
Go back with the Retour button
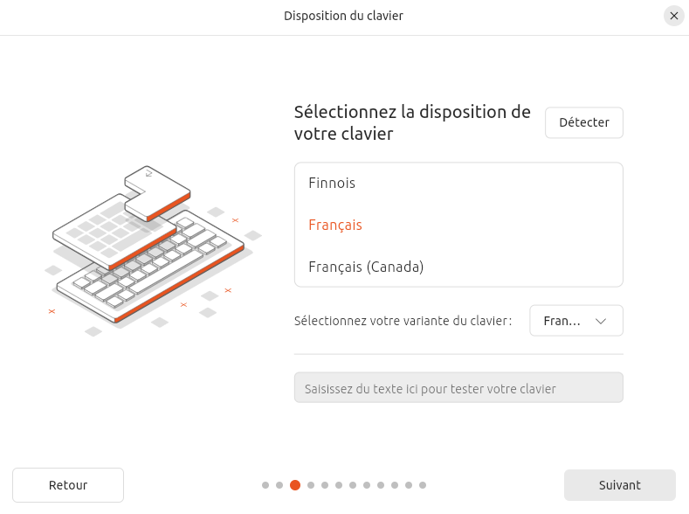pyautogui.click(x=68, y=485)
